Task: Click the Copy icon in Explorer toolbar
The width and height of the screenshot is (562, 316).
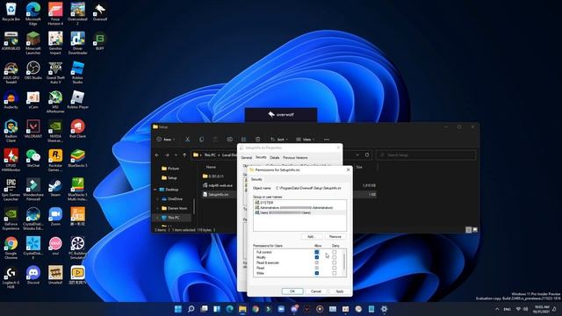Action: click(x=201, y=140)
